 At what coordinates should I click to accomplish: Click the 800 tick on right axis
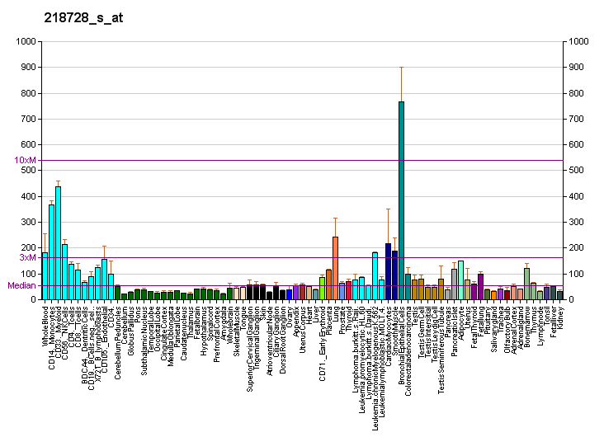click(x=577, y=93)
